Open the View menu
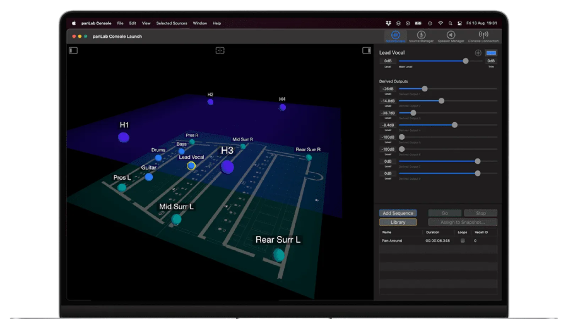This screenshot has height=319, width=568. pos(146,23)
